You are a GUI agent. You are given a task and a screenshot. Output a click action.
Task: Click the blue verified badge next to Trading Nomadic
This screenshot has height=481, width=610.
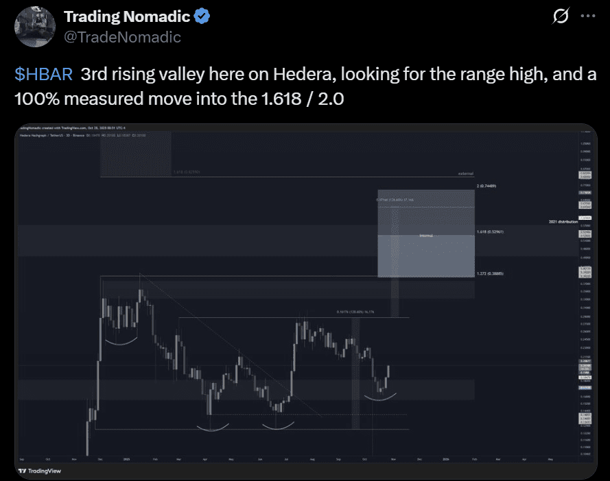pyautogui.click(x=201, y=16)
